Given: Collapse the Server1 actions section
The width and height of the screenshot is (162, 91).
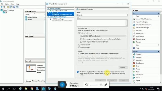Looking at the screenshot, I should tap(158, 52).
